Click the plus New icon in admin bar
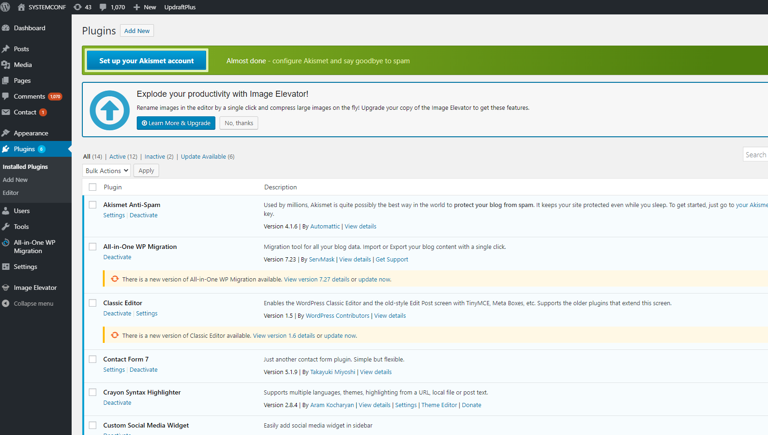 point(137,7)
